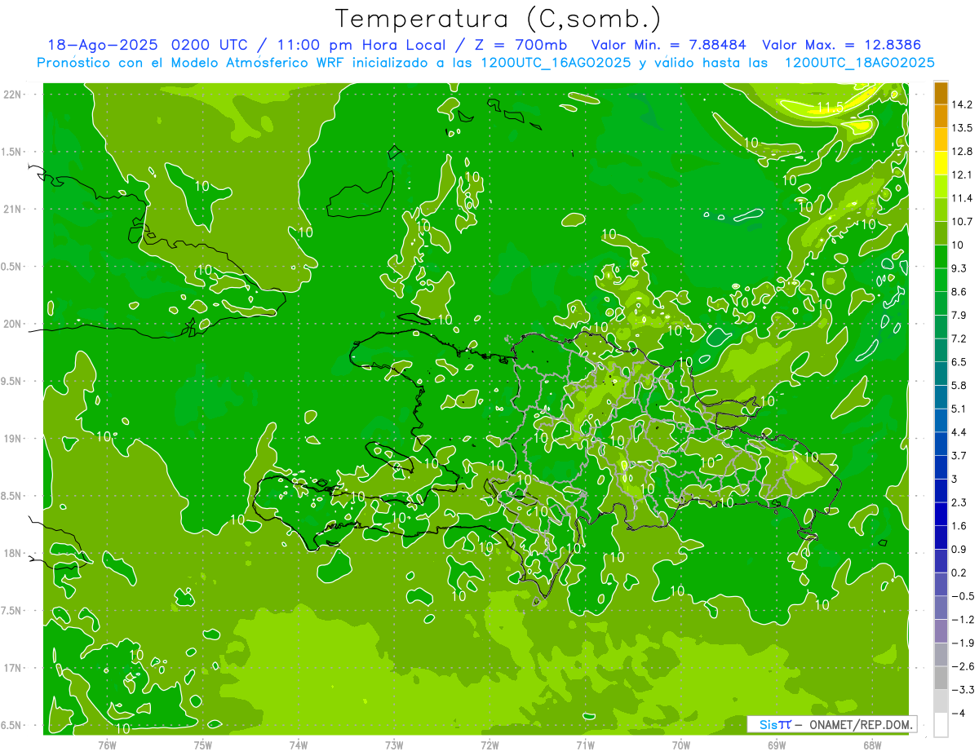Select the date text "18-Ago-2025"
Viewport: 979px width, 756px height.
102,45
